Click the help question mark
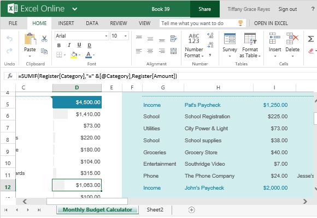The image size is (317, 218). (313, 9)
